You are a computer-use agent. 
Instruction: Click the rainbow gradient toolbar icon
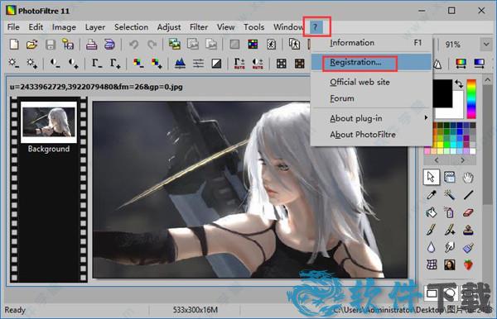tap(461, 64)
